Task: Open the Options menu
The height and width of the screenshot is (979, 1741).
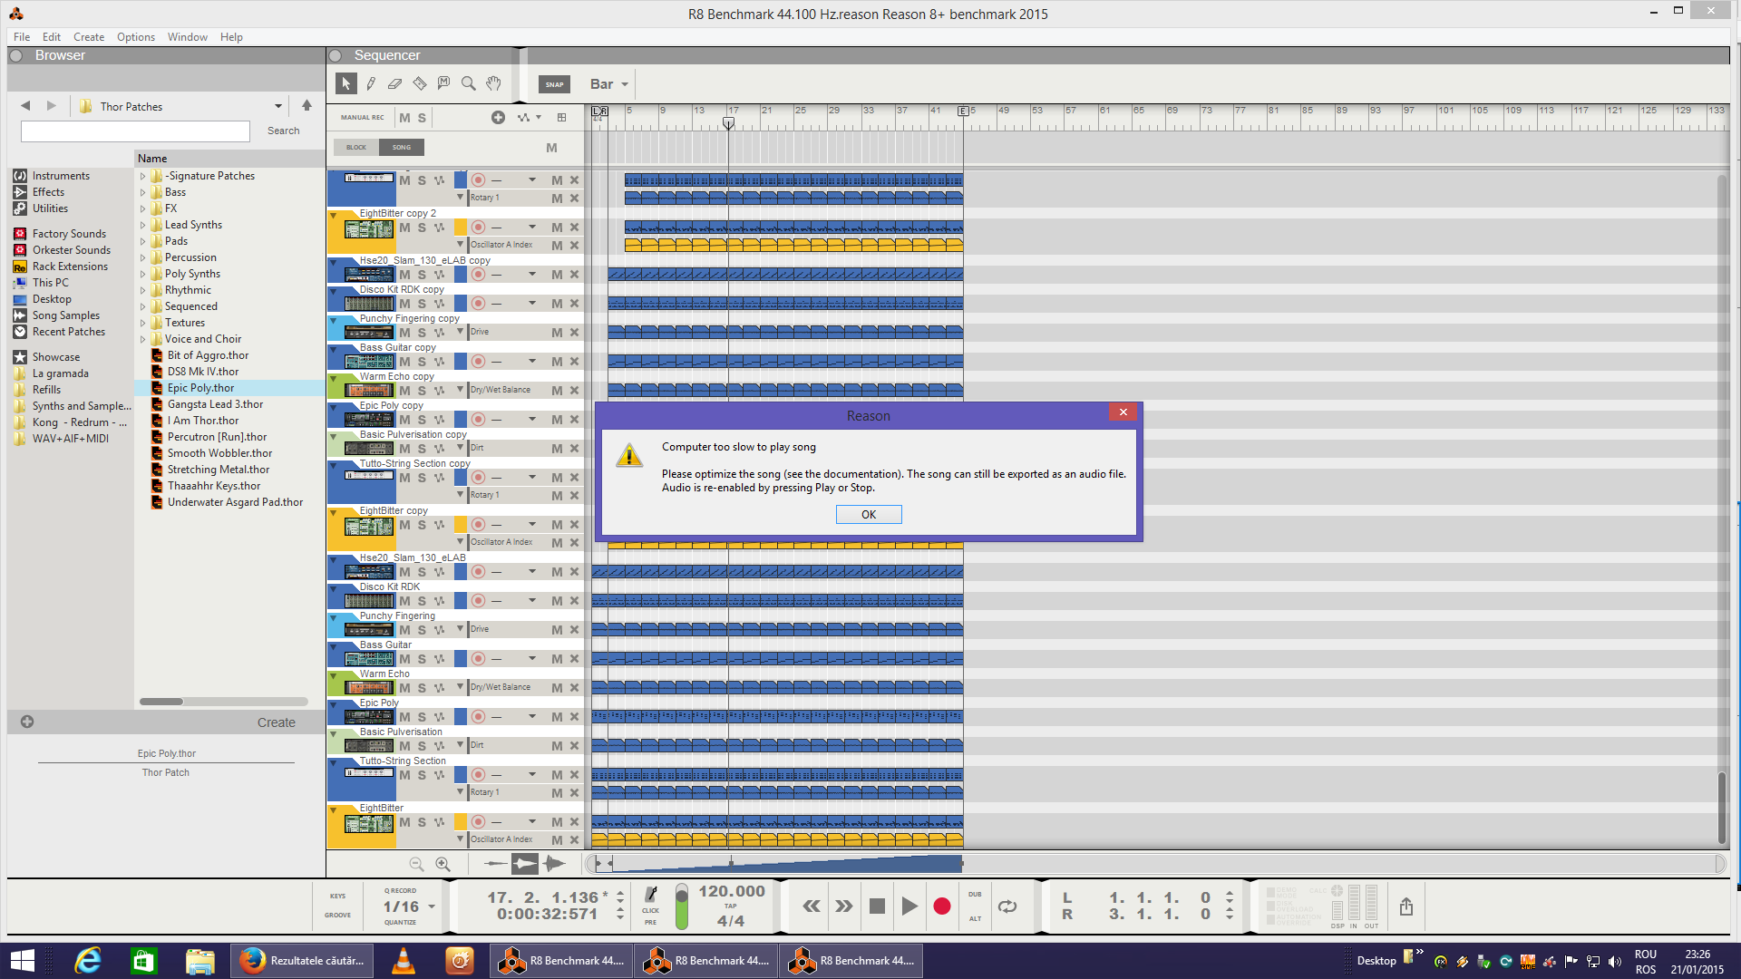Action: tap(136, 37)
